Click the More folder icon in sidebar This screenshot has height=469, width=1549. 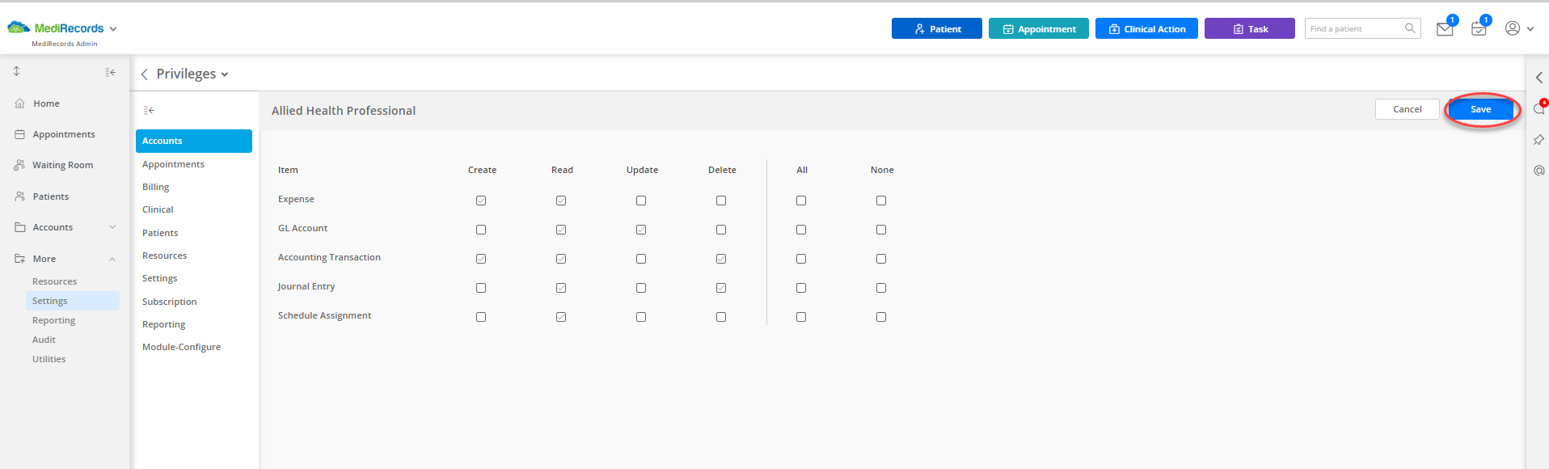click(x=20, y=259)
